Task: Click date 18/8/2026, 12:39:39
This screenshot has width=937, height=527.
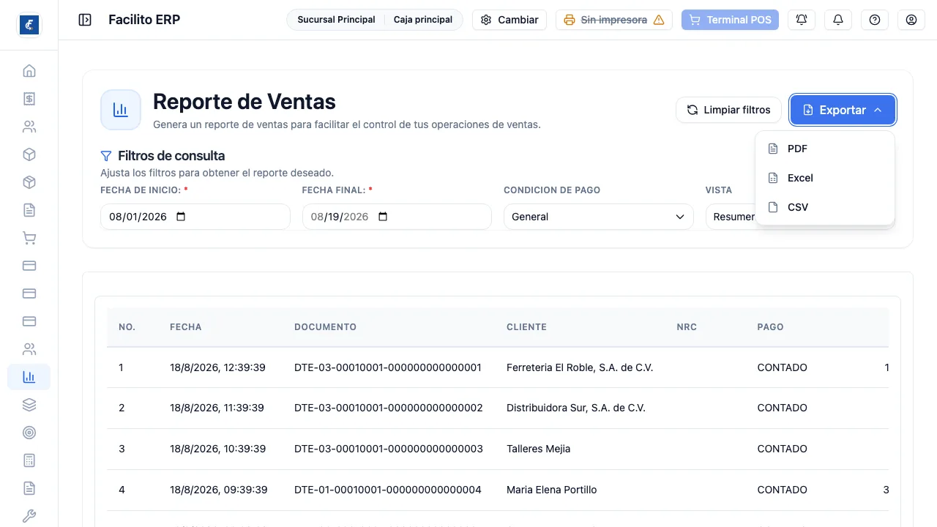Action: pos(217,367)
